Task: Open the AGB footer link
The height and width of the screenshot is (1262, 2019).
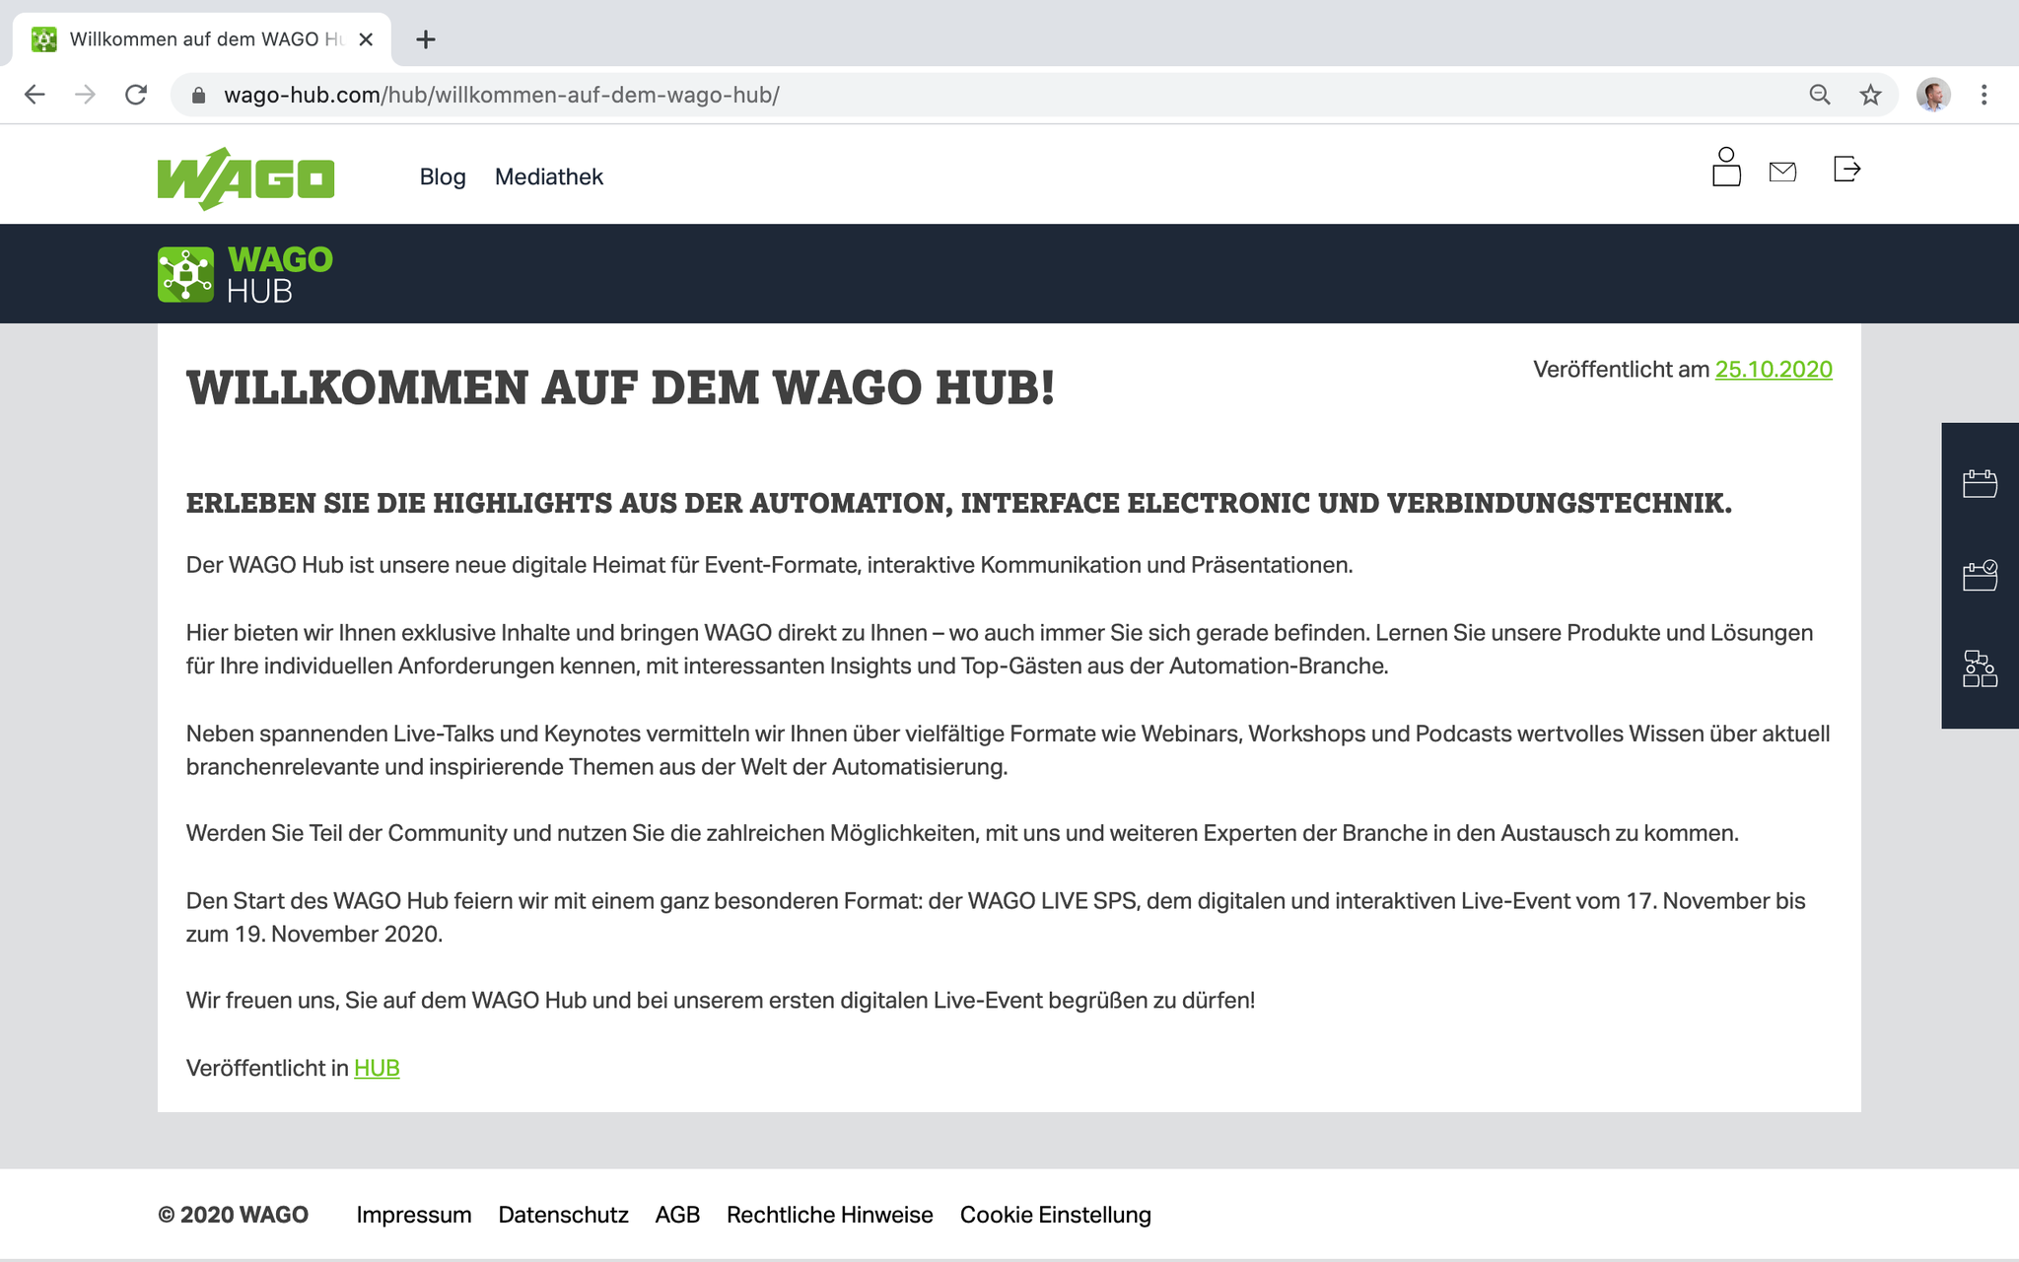Action: click(677, 1215)
